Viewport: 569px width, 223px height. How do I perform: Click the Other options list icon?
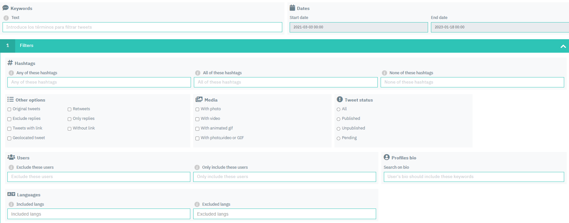[11, 100]
